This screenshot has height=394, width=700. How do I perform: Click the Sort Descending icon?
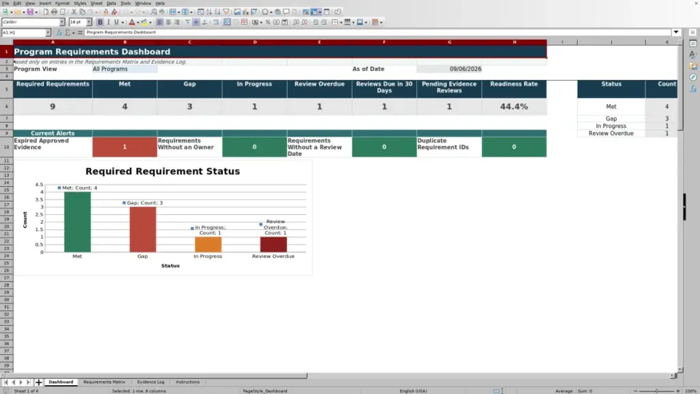[217, 12]
